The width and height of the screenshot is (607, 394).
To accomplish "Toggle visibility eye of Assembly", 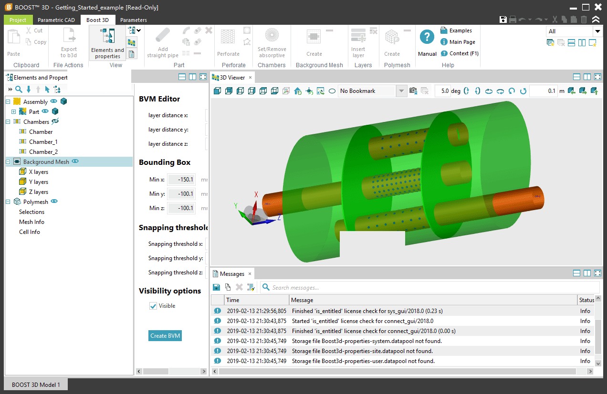I will pyautogui.click(x=53, y=101).
